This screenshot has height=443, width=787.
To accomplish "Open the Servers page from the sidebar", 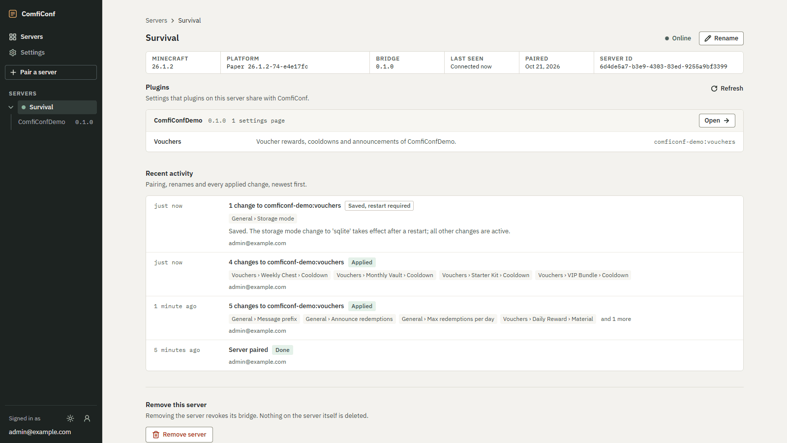I will pyautogui.click(x=51, y=37).
